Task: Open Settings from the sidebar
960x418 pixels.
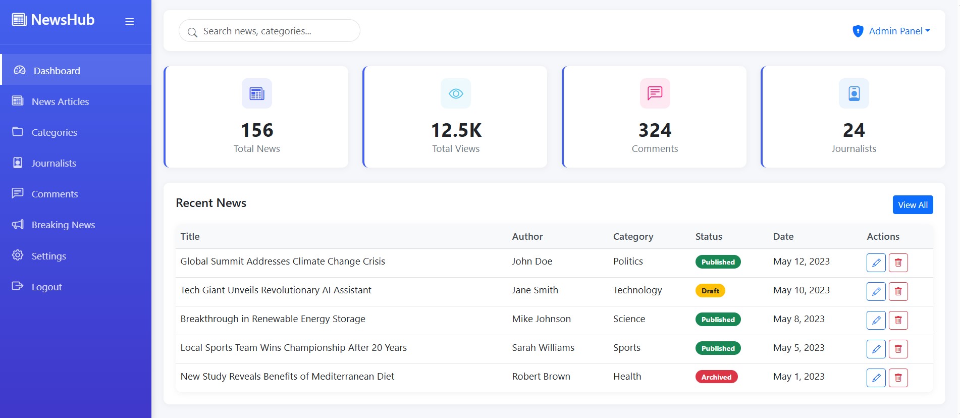Action: pyautogui.click(x=48, y=256)
